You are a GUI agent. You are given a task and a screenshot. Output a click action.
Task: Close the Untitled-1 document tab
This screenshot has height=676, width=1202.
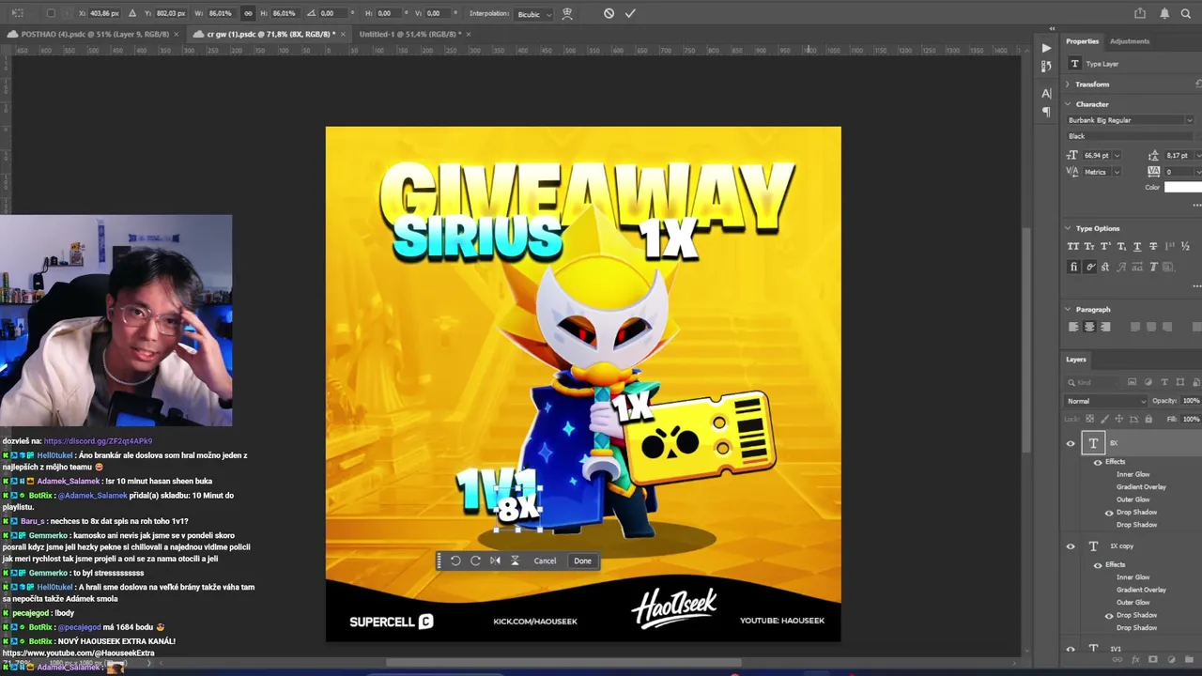469,34
